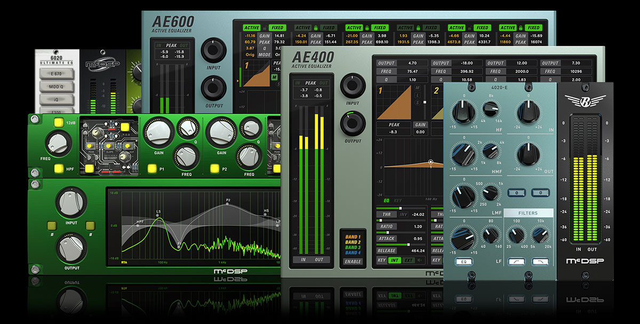Toggle ACTIVE on the AE600 -21.00 gain band
Viewport: 640px width, 324px height.
354,28
